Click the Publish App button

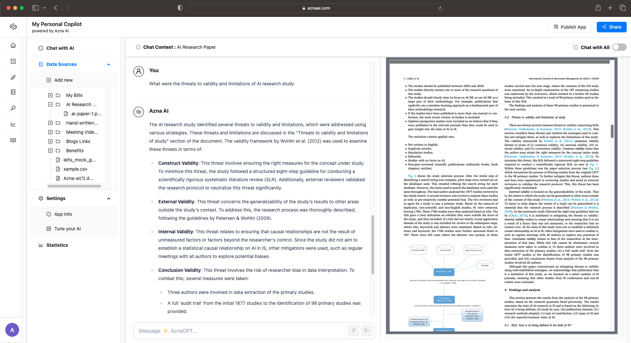click(570, 27)
